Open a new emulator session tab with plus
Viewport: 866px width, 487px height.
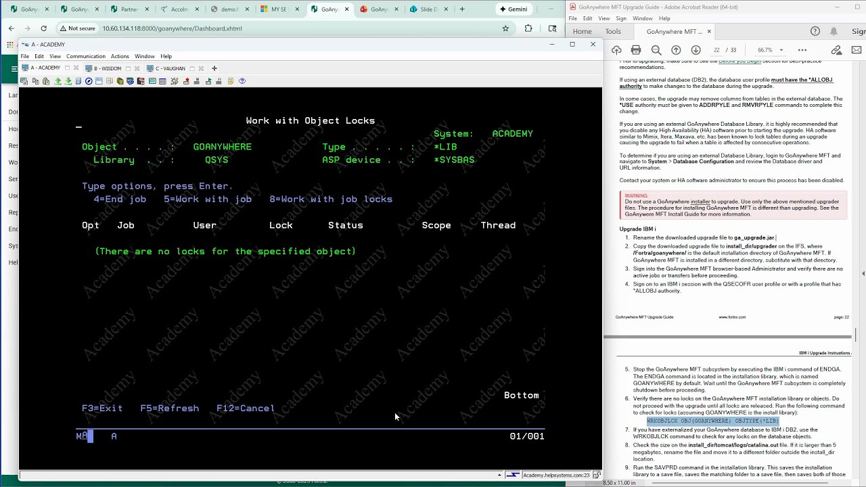pos(214,68)
